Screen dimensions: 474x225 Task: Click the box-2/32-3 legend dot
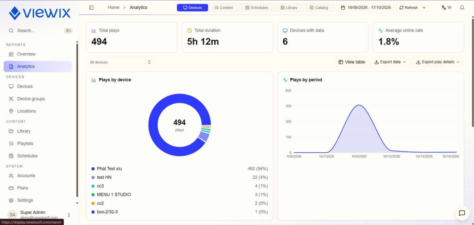(x=93, y=212)
